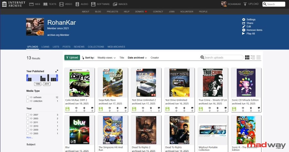Click the right handle of year range slider
Image resolution: width=289 pixels, height=152 pixels.
pyautogui.click(x=57, y=78)
